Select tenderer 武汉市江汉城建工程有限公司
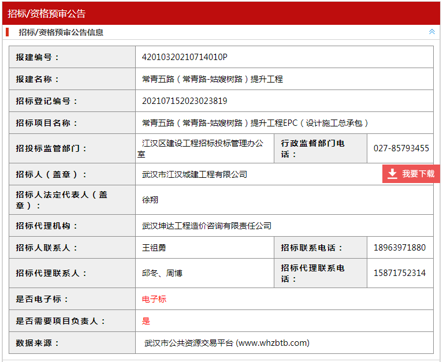443x362 pixels. [195, 174]
